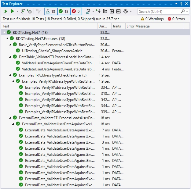Click passed icon of DataTable_ValidateETLProcessLoadsUserData
This screenshot has height=189, width=191.
click(x=15, y=56)
